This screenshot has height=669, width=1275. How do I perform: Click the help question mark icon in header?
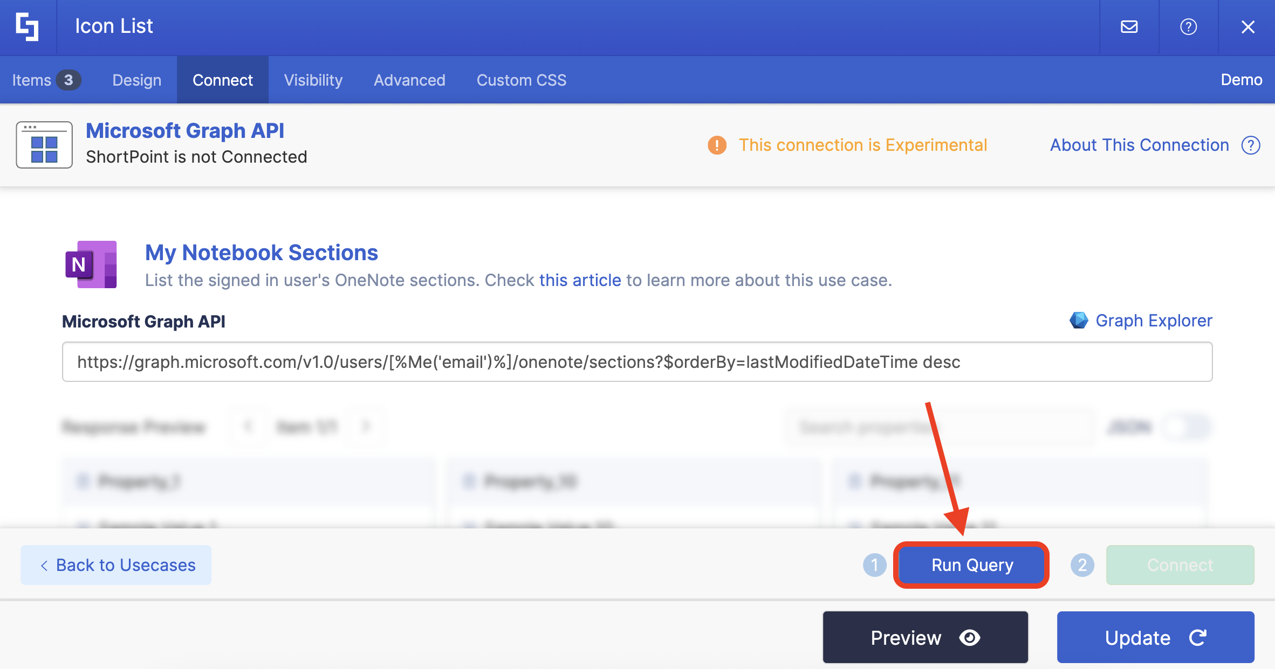pos(1188,26)
